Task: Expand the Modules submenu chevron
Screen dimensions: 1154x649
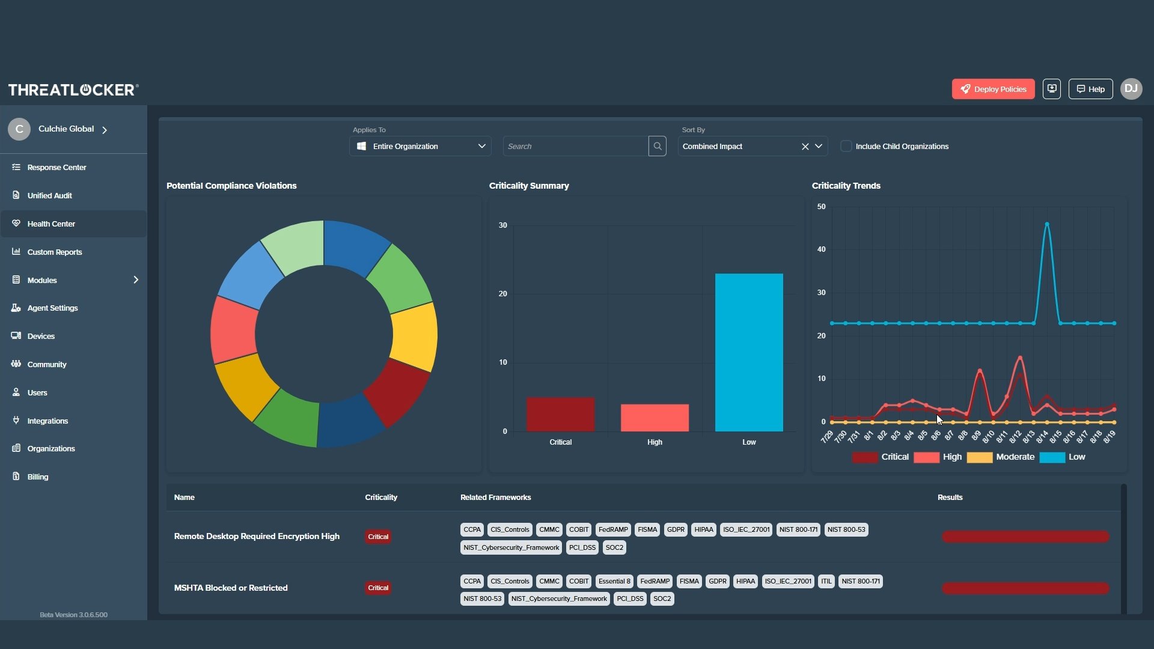Action: (136, 279)
